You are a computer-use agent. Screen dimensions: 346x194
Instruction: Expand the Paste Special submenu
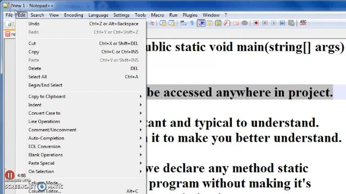click(81, 163)
